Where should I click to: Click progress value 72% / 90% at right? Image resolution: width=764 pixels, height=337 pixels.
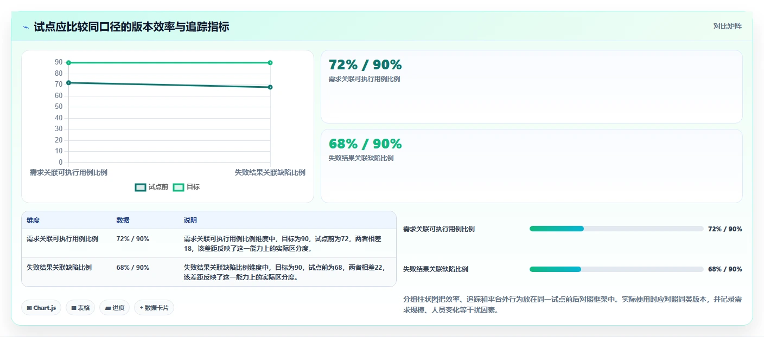click(x=725, y=229)
